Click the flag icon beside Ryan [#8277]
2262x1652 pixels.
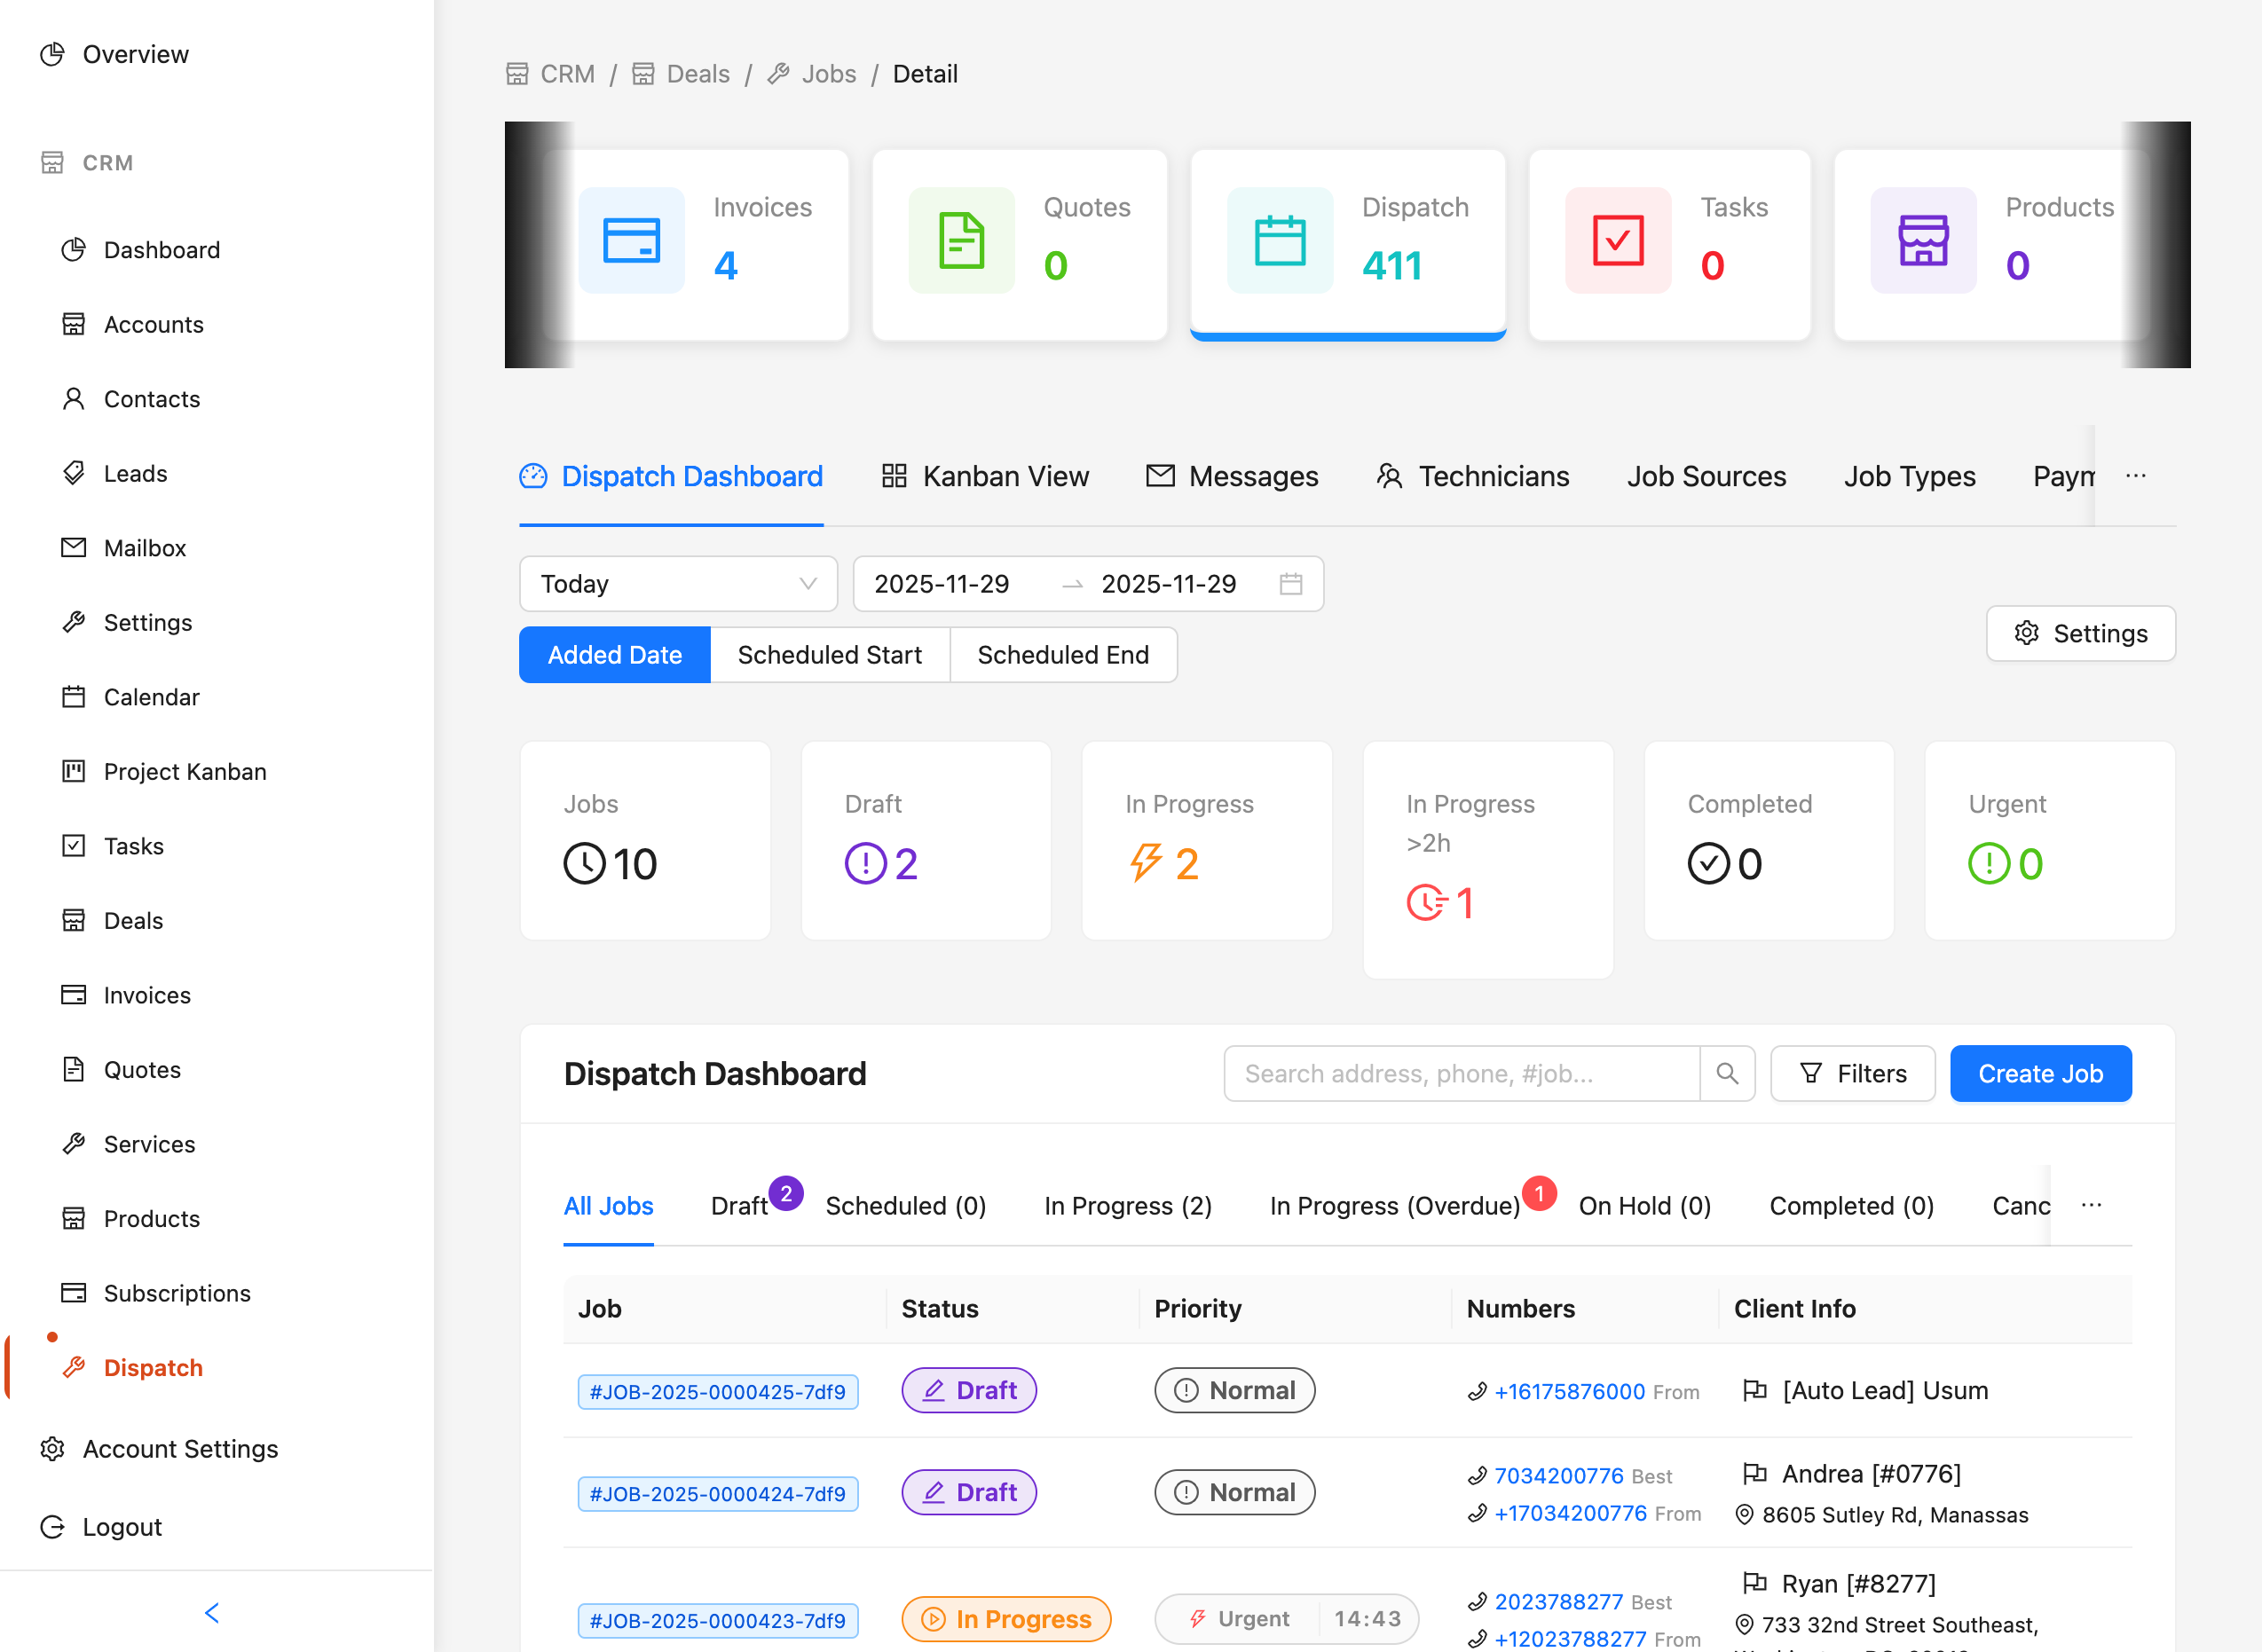click(x=1754, y=1583)
